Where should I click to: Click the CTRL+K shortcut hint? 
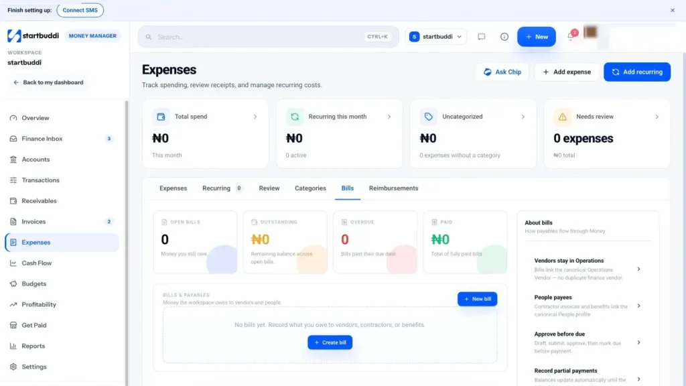[378, 37]
